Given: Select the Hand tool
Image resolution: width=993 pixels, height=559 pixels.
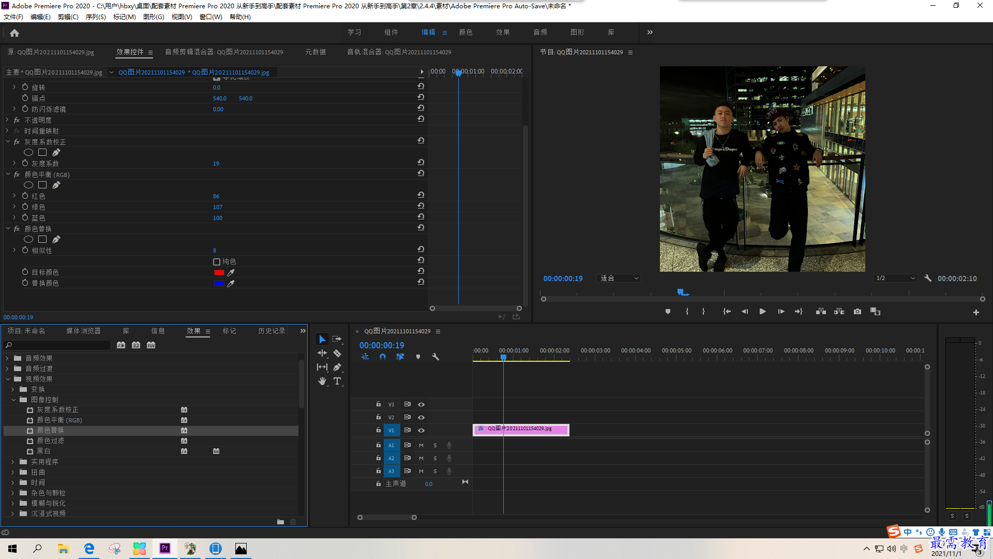Looking at the screenshot, I should click(x=322, y=381).
